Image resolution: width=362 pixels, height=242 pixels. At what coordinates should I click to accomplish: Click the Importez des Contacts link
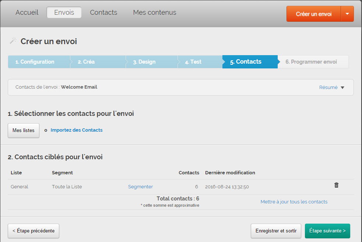click(77, 130)
